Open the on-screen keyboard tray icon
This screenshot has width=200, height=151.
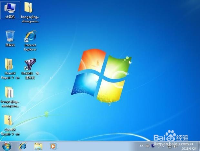tap(147, 146)
